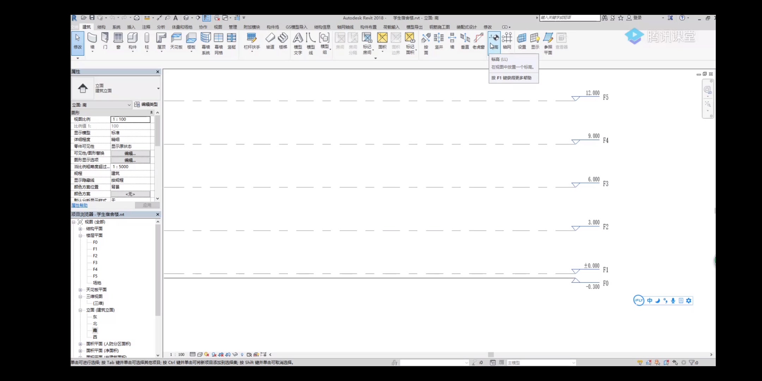Expand the 天花板平面 tree node

click(80, 290)
